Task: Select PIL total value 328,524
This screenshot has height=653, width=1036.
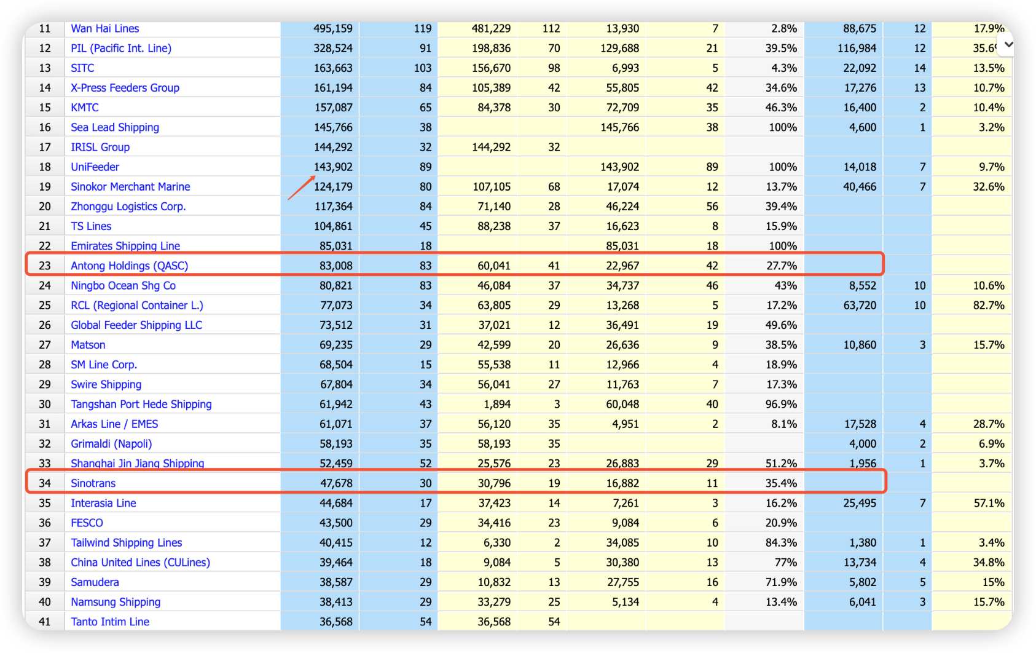Action: click(333, 48)
